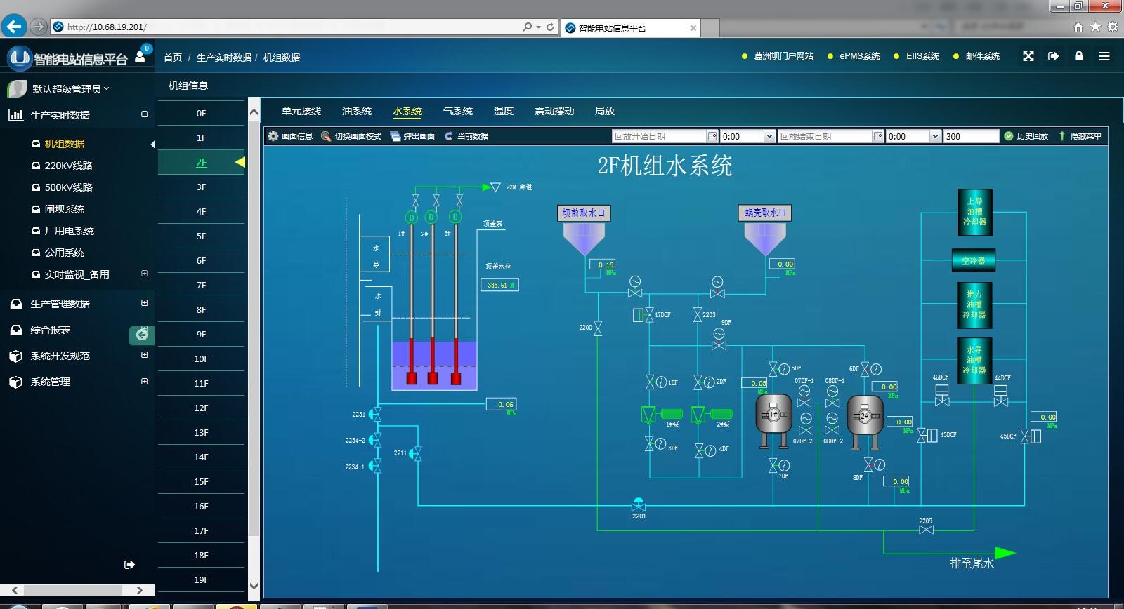Switch to the 单元接线 tab
This screenshot has height=609, width=1124.
coord(301,111)
